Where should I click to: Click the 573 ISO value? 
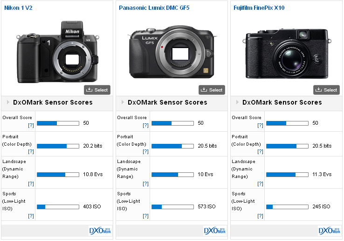click(206, 206)
